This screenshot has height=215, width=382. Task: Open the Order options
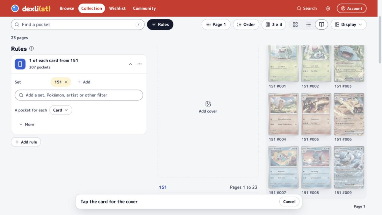(246, 24)
